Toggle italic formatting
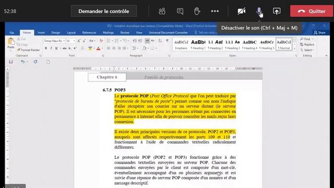Image resolution: width=334 pixels, height=188 pixels. (x=51, y=49)
